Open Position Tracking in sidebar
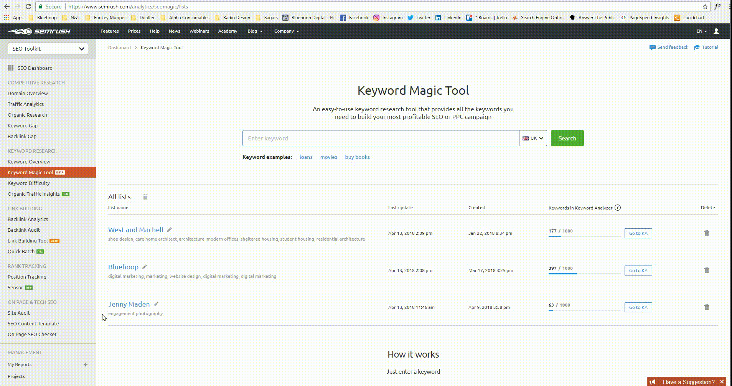This screenshot has width=732, height=386. 27,277
